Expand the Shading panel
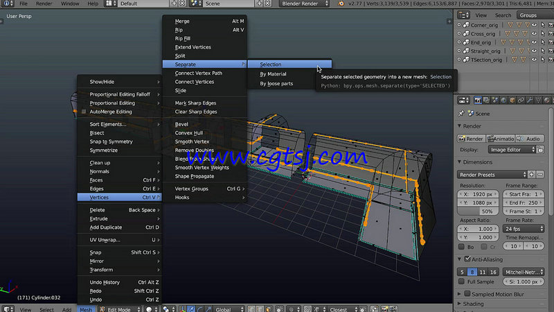Viewport: 554px width, 312px height. (x=459, y=304)
